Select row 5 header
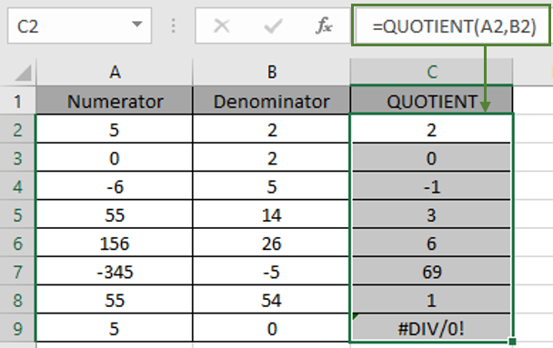Image resolution: width=553 pixels, height=348 pixels. [17, 214]
